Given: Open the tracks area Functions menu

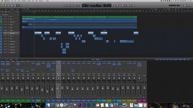Looking at the screenshot, I should [x=12, y=9].
